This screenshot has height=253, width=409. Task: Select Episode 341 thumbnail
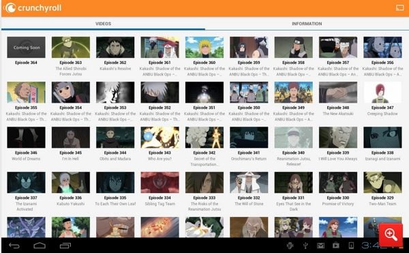249,137
